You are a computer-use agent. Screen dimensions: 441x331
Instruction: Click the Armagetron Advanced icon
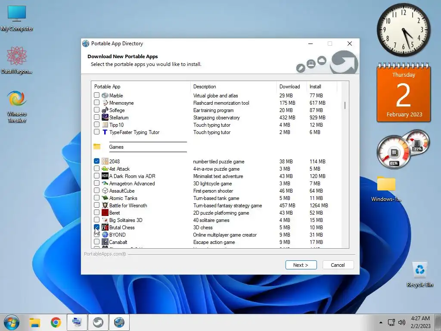pyautogui.click(x=105, y=183)
